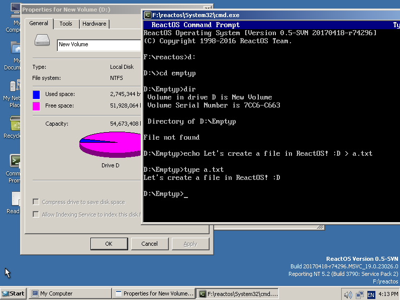
Task: Click the 'Directory of D:\Emptyp' line
Action: 191,122
